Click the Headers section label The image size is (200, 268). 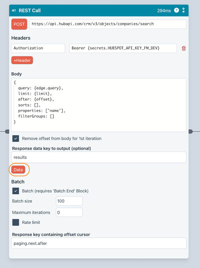click(x=21, y=38)
